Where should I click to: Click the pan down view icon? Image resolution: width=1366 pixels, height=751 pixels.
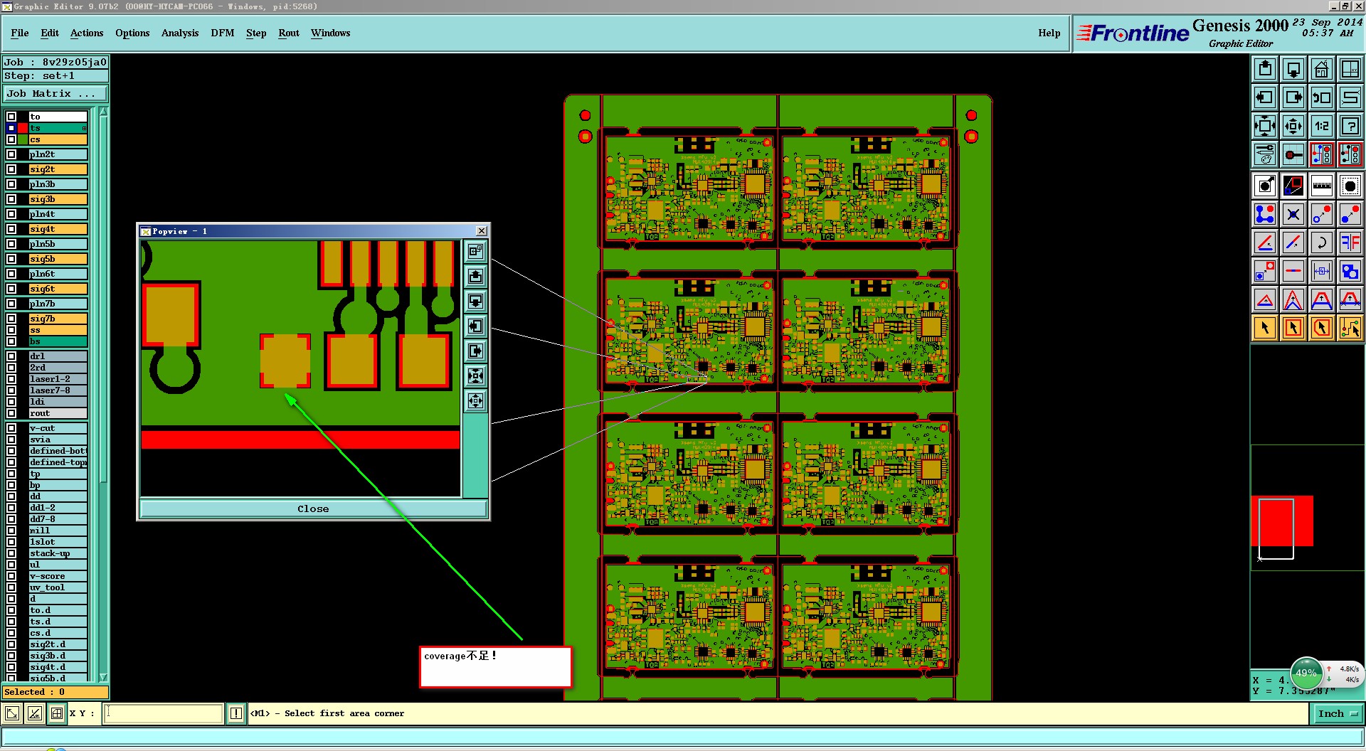[x=1293, y=69]
